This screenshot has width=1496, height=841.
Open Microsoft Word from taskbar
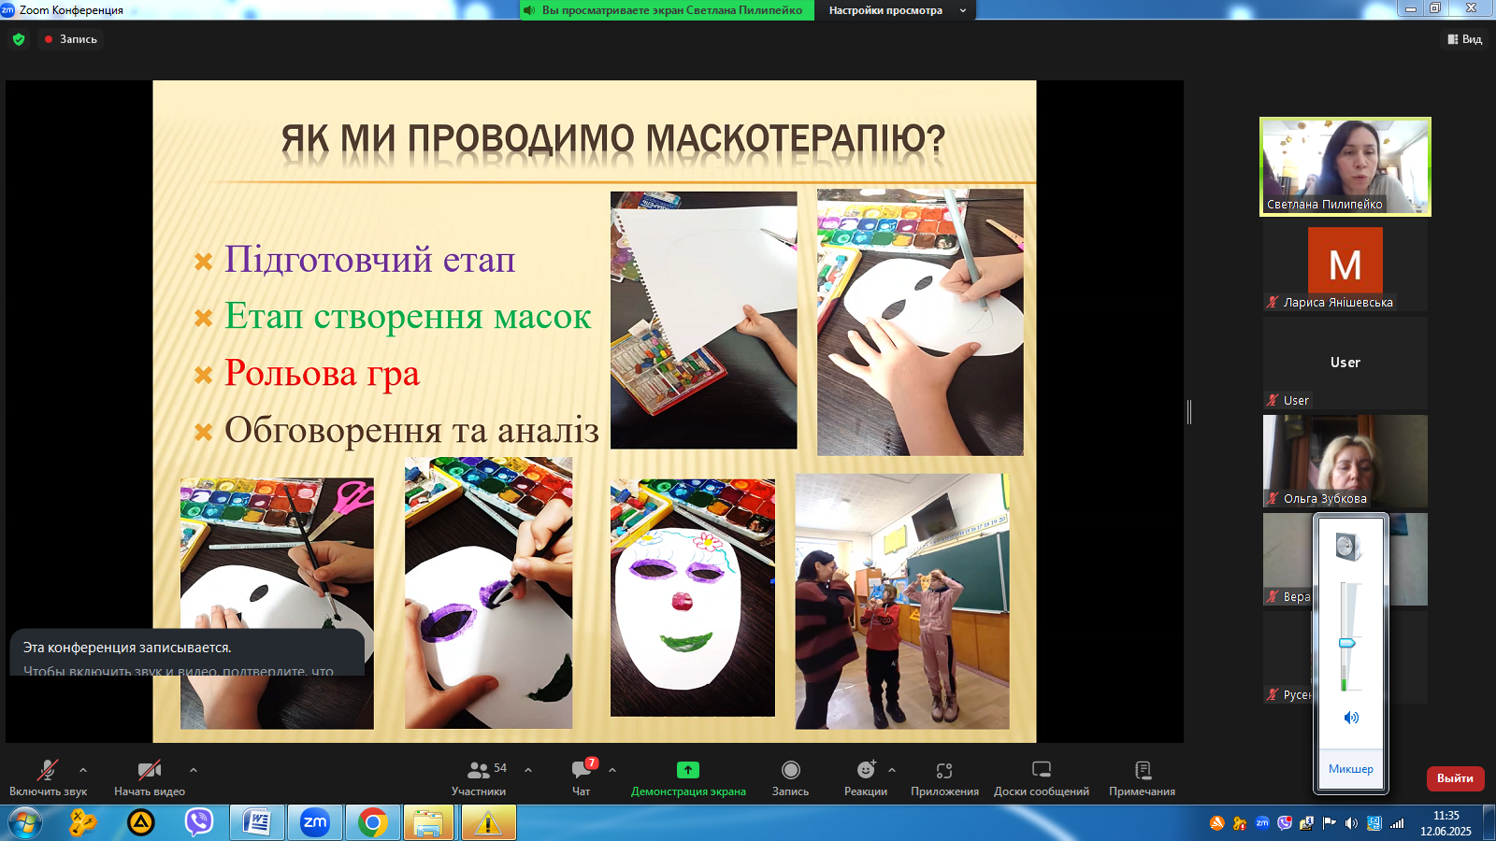click(x=256, y=823)
